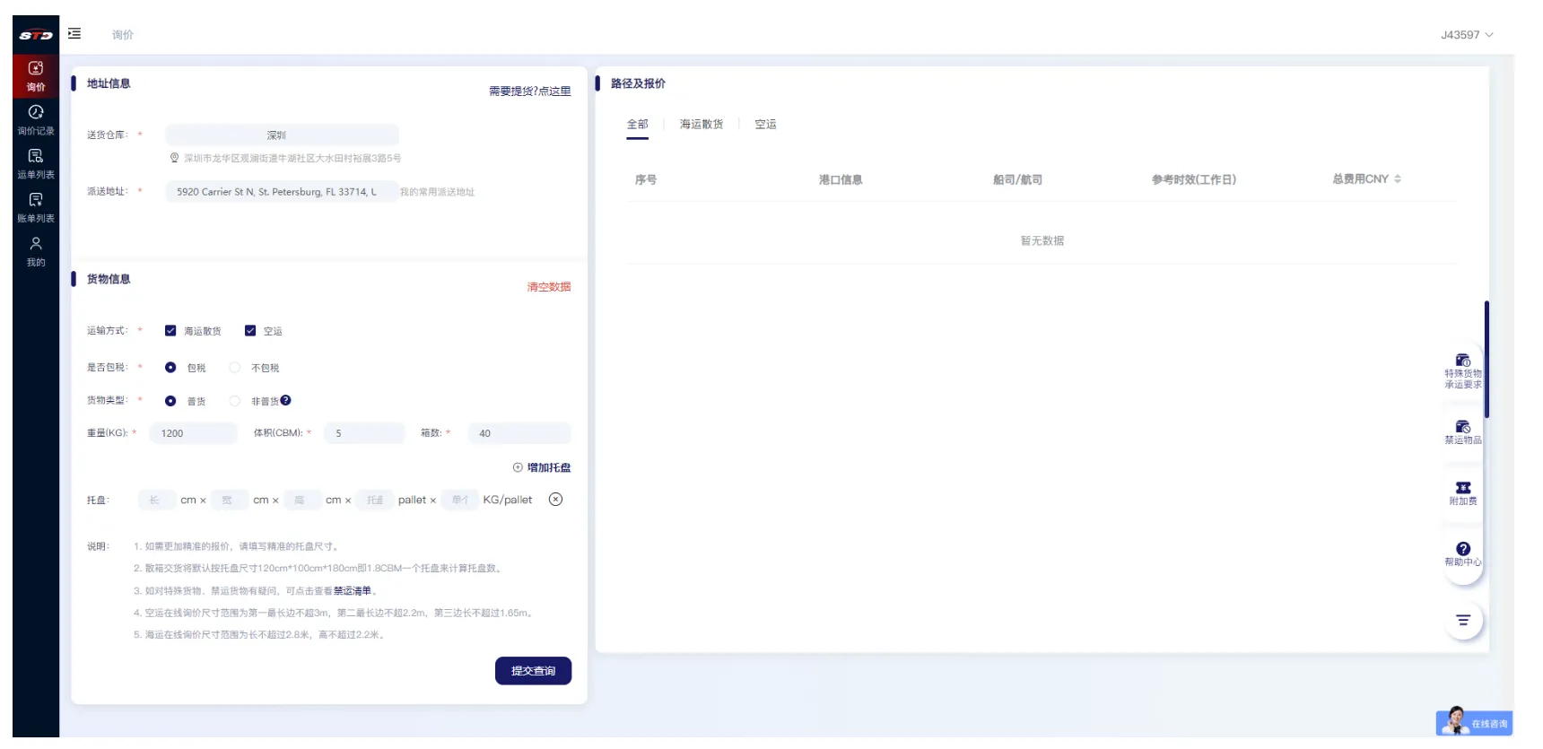This screenshot has width=1543, height=749.
Task: Click the 增加托盘 add pallet button
Action: (542, 467)
